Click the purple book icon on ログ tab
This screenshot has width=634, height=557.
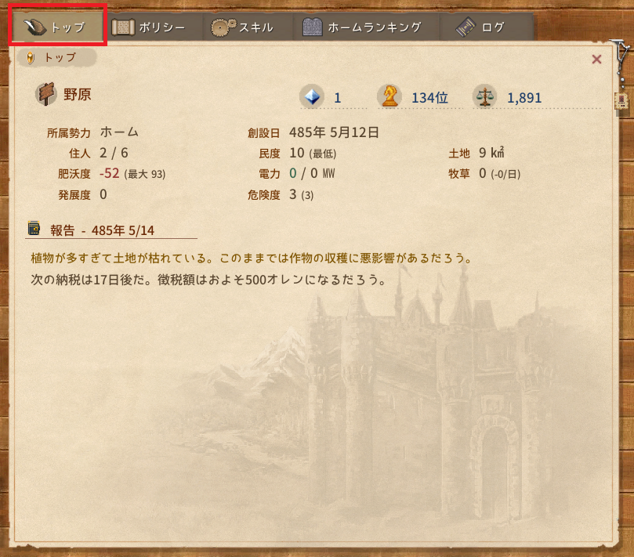tap(466, 27)
